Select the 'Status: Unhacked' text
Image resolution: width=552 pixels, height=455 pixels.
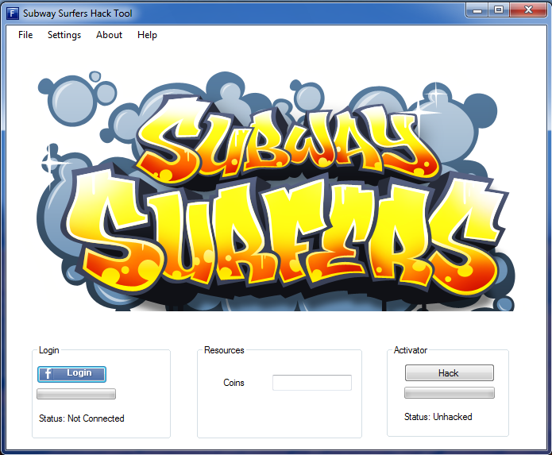click(438, 417)
